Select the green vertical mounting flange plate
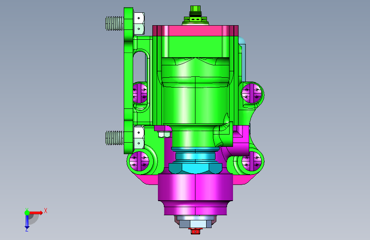 click(x=128, y=80)
